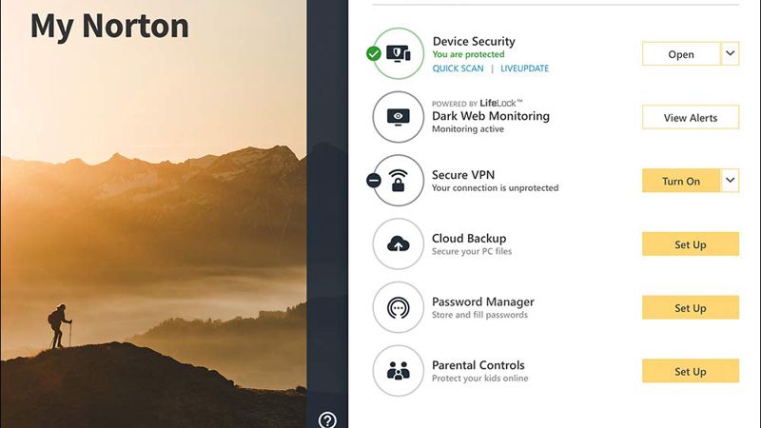Image resolution: width=761 pixels, height=428 pixels.
Task: Click the Secure VPN wifi lock icon
Action: pos(398,181)
